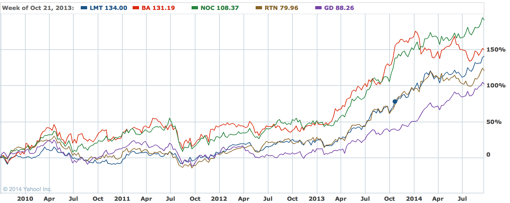This screenshot has height=203, width=510.
Task: Click the green NOC legend color swatch
Action: [x=195, y=8]
